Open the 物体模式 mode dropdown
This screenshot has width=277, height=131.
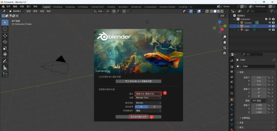(16, 11)
